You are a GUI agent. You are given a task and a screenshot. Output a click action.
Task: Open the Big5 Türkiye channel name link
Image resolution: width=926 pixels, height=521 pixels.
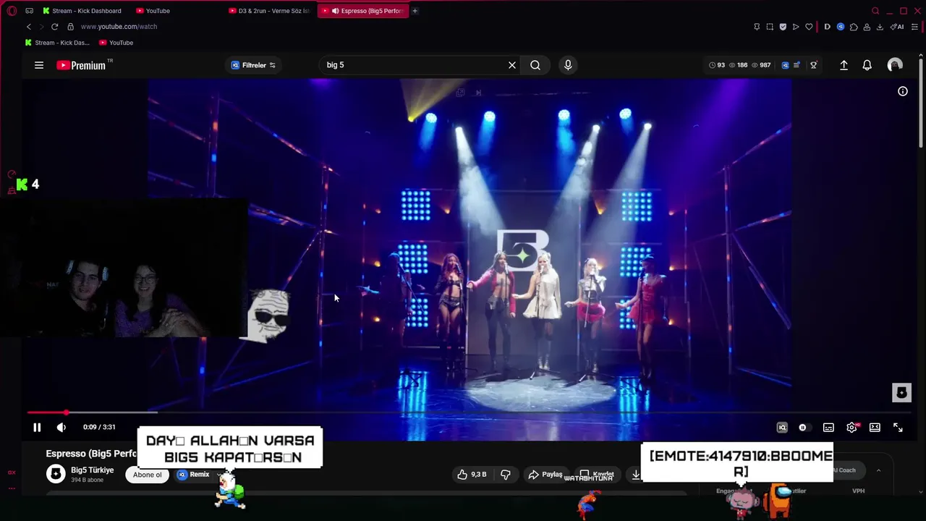(x=92, y=470)
